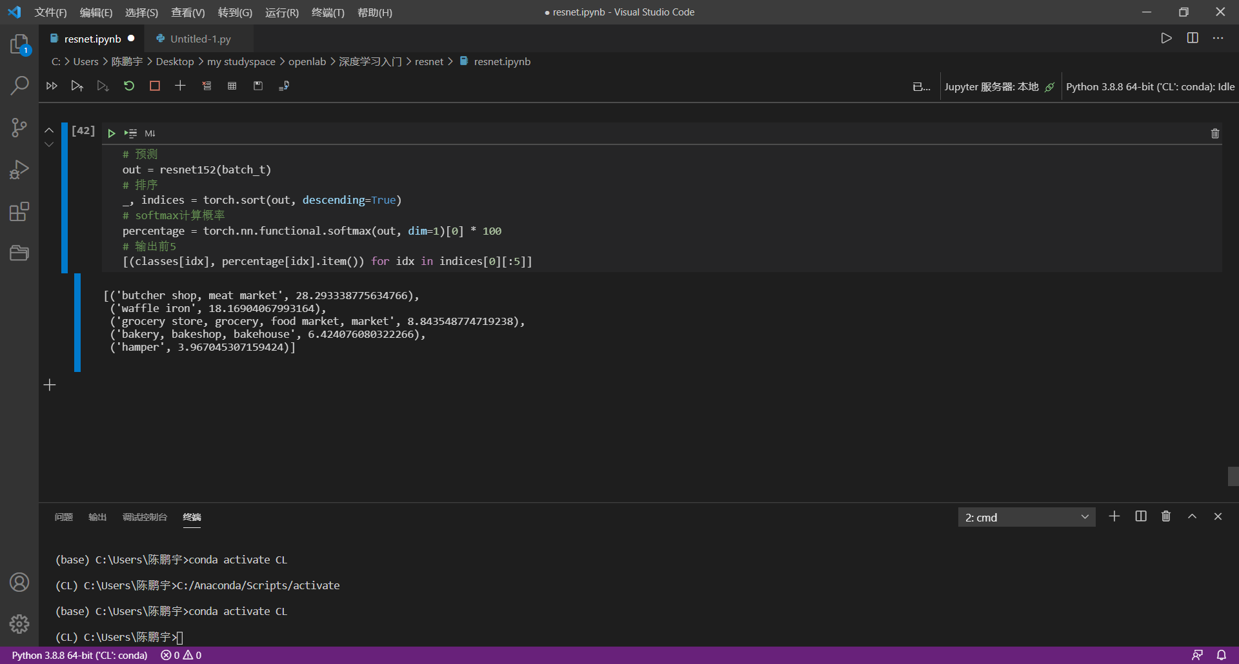Click the editor vertical scrollbar thumb

[1233, 476]
